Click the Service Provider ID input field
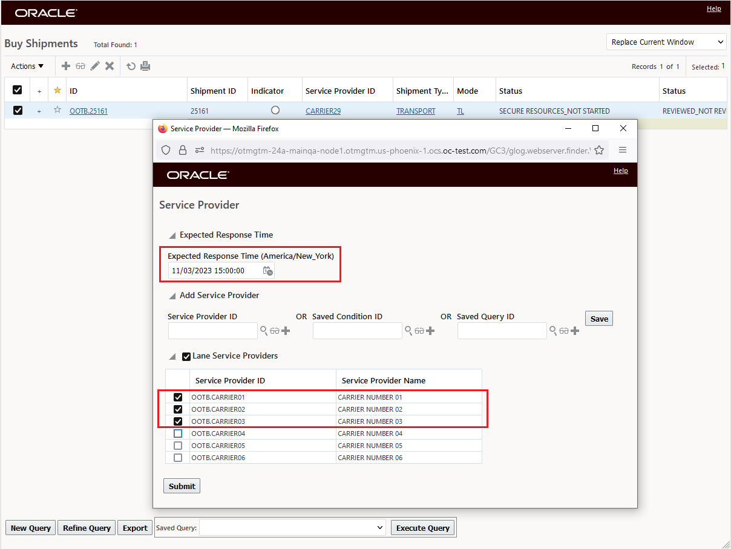 click(213, 331)
